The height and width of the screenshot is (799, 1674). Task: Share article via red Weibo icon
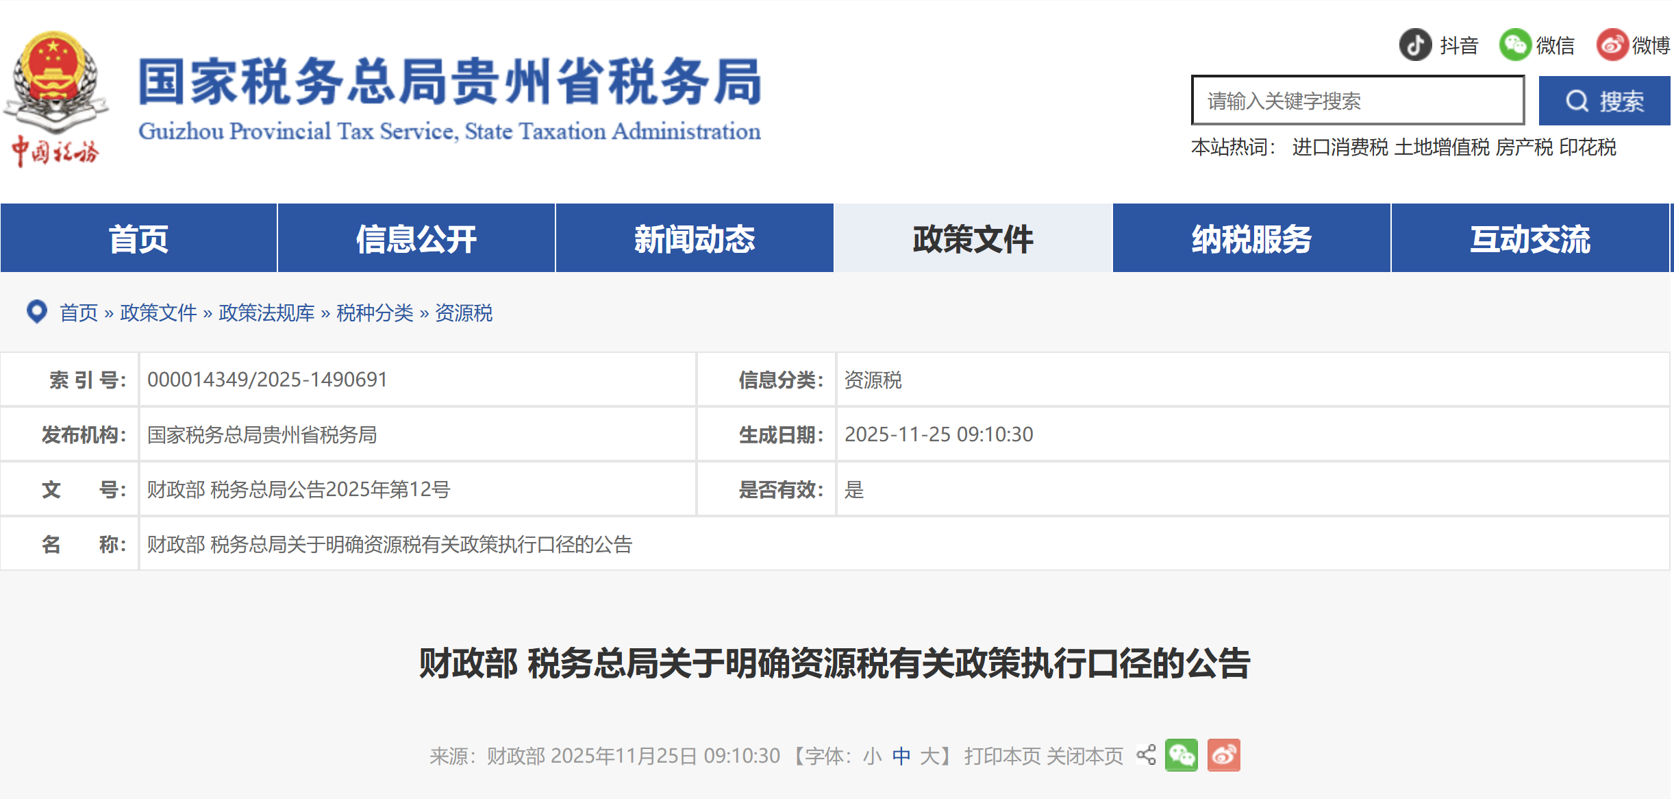pyautogui.click(x=1223, y=755)
